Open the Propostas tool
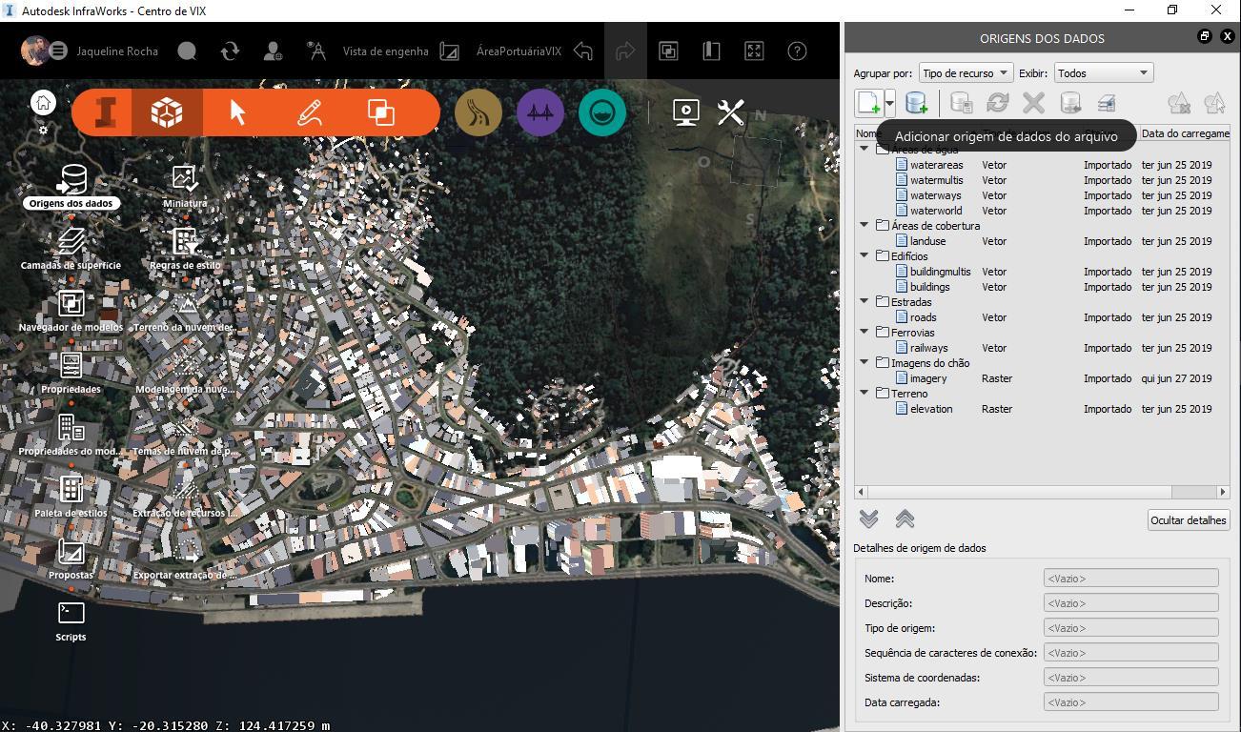This screenshot has width=1241, height=732. click(71, 551)
